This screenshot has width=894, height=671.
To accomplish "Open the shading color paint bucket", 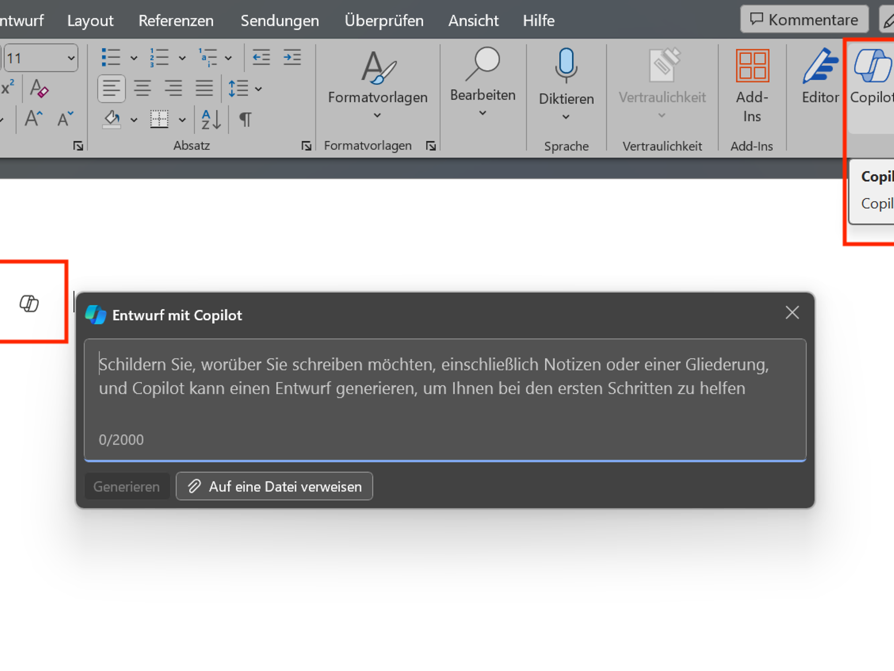I will 112,120.
